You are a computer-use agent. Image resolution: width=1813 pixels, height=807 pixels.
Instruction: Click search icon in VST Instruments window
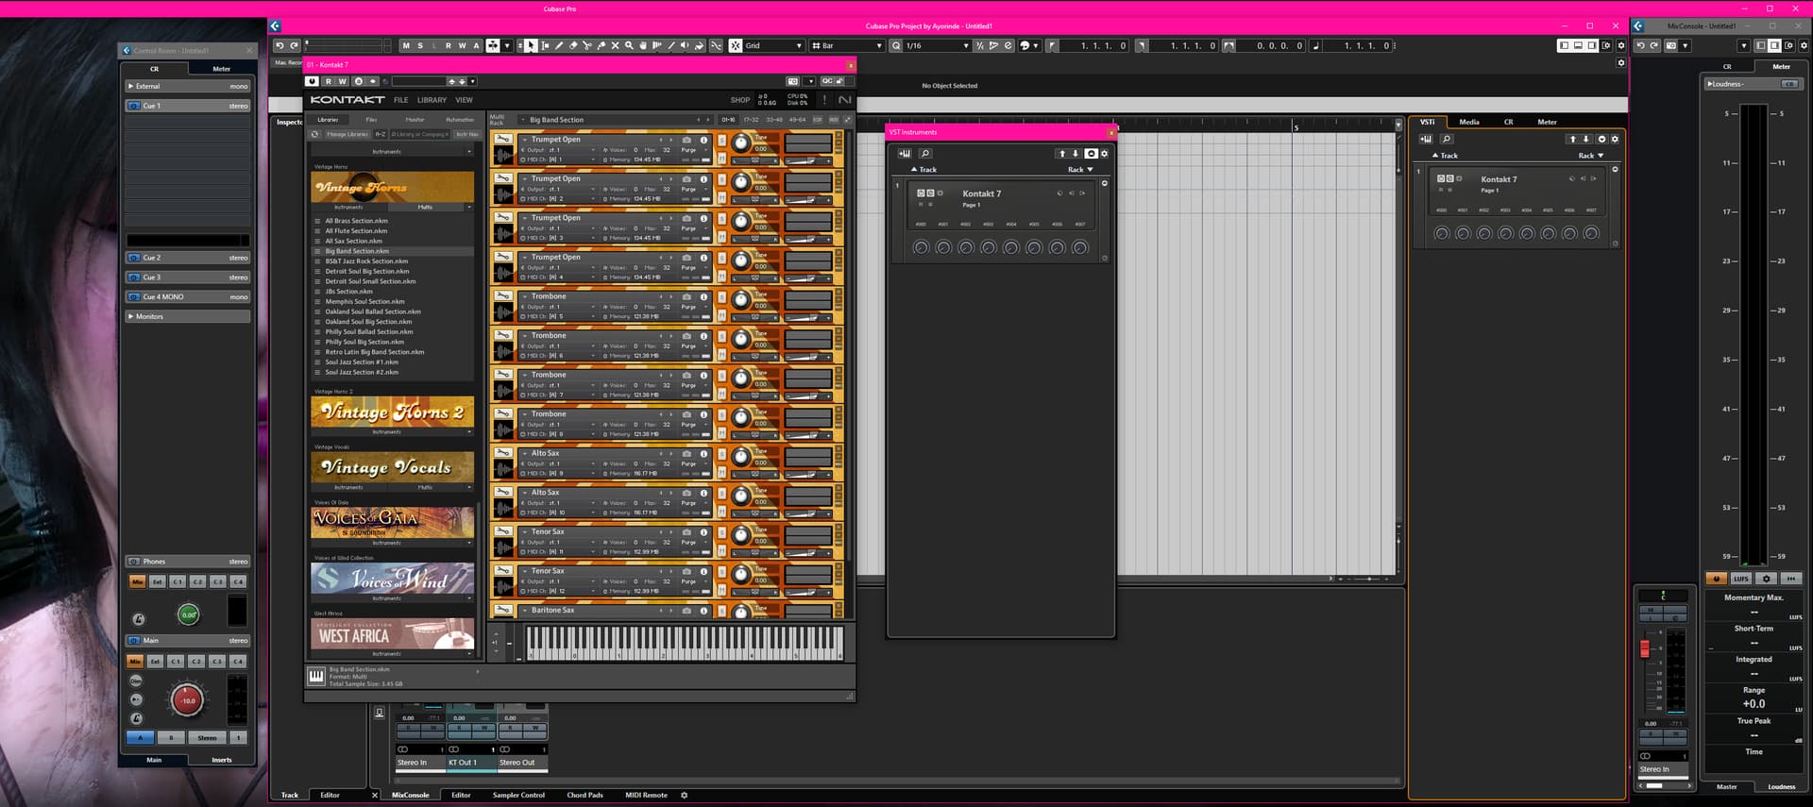[x=925, y=154]
